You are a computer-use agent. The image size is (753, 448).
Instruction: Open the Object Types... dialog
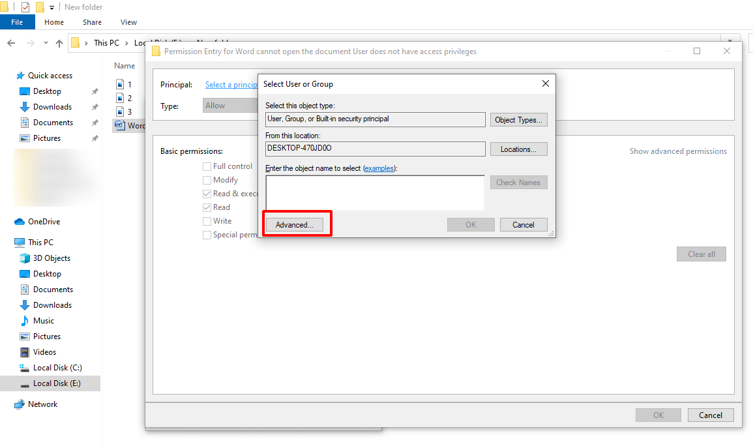point(519,120)
